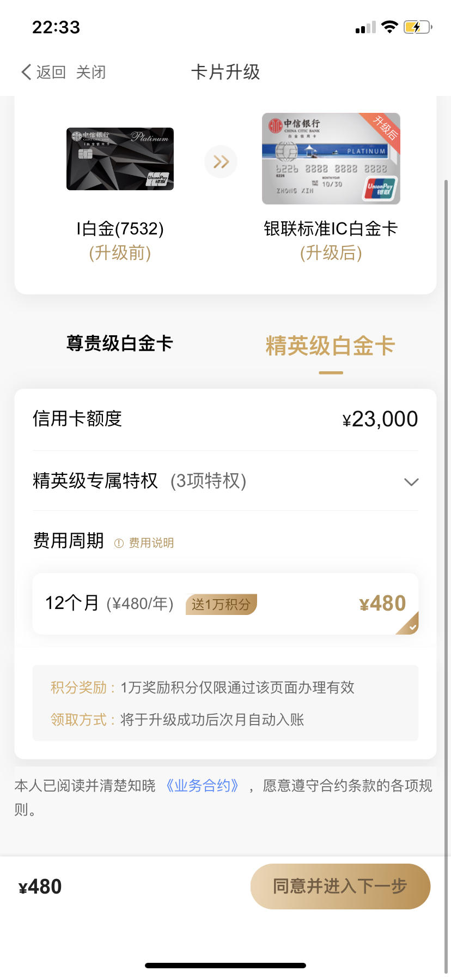Screen dimensions: 451x977
Task: Switch to 尊贵级白金卡 tab
Action: point(119,343)
